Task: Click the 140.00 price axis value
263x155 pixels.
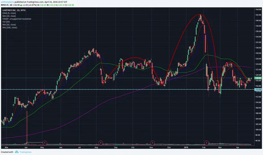Action: [x=258, y=21]
